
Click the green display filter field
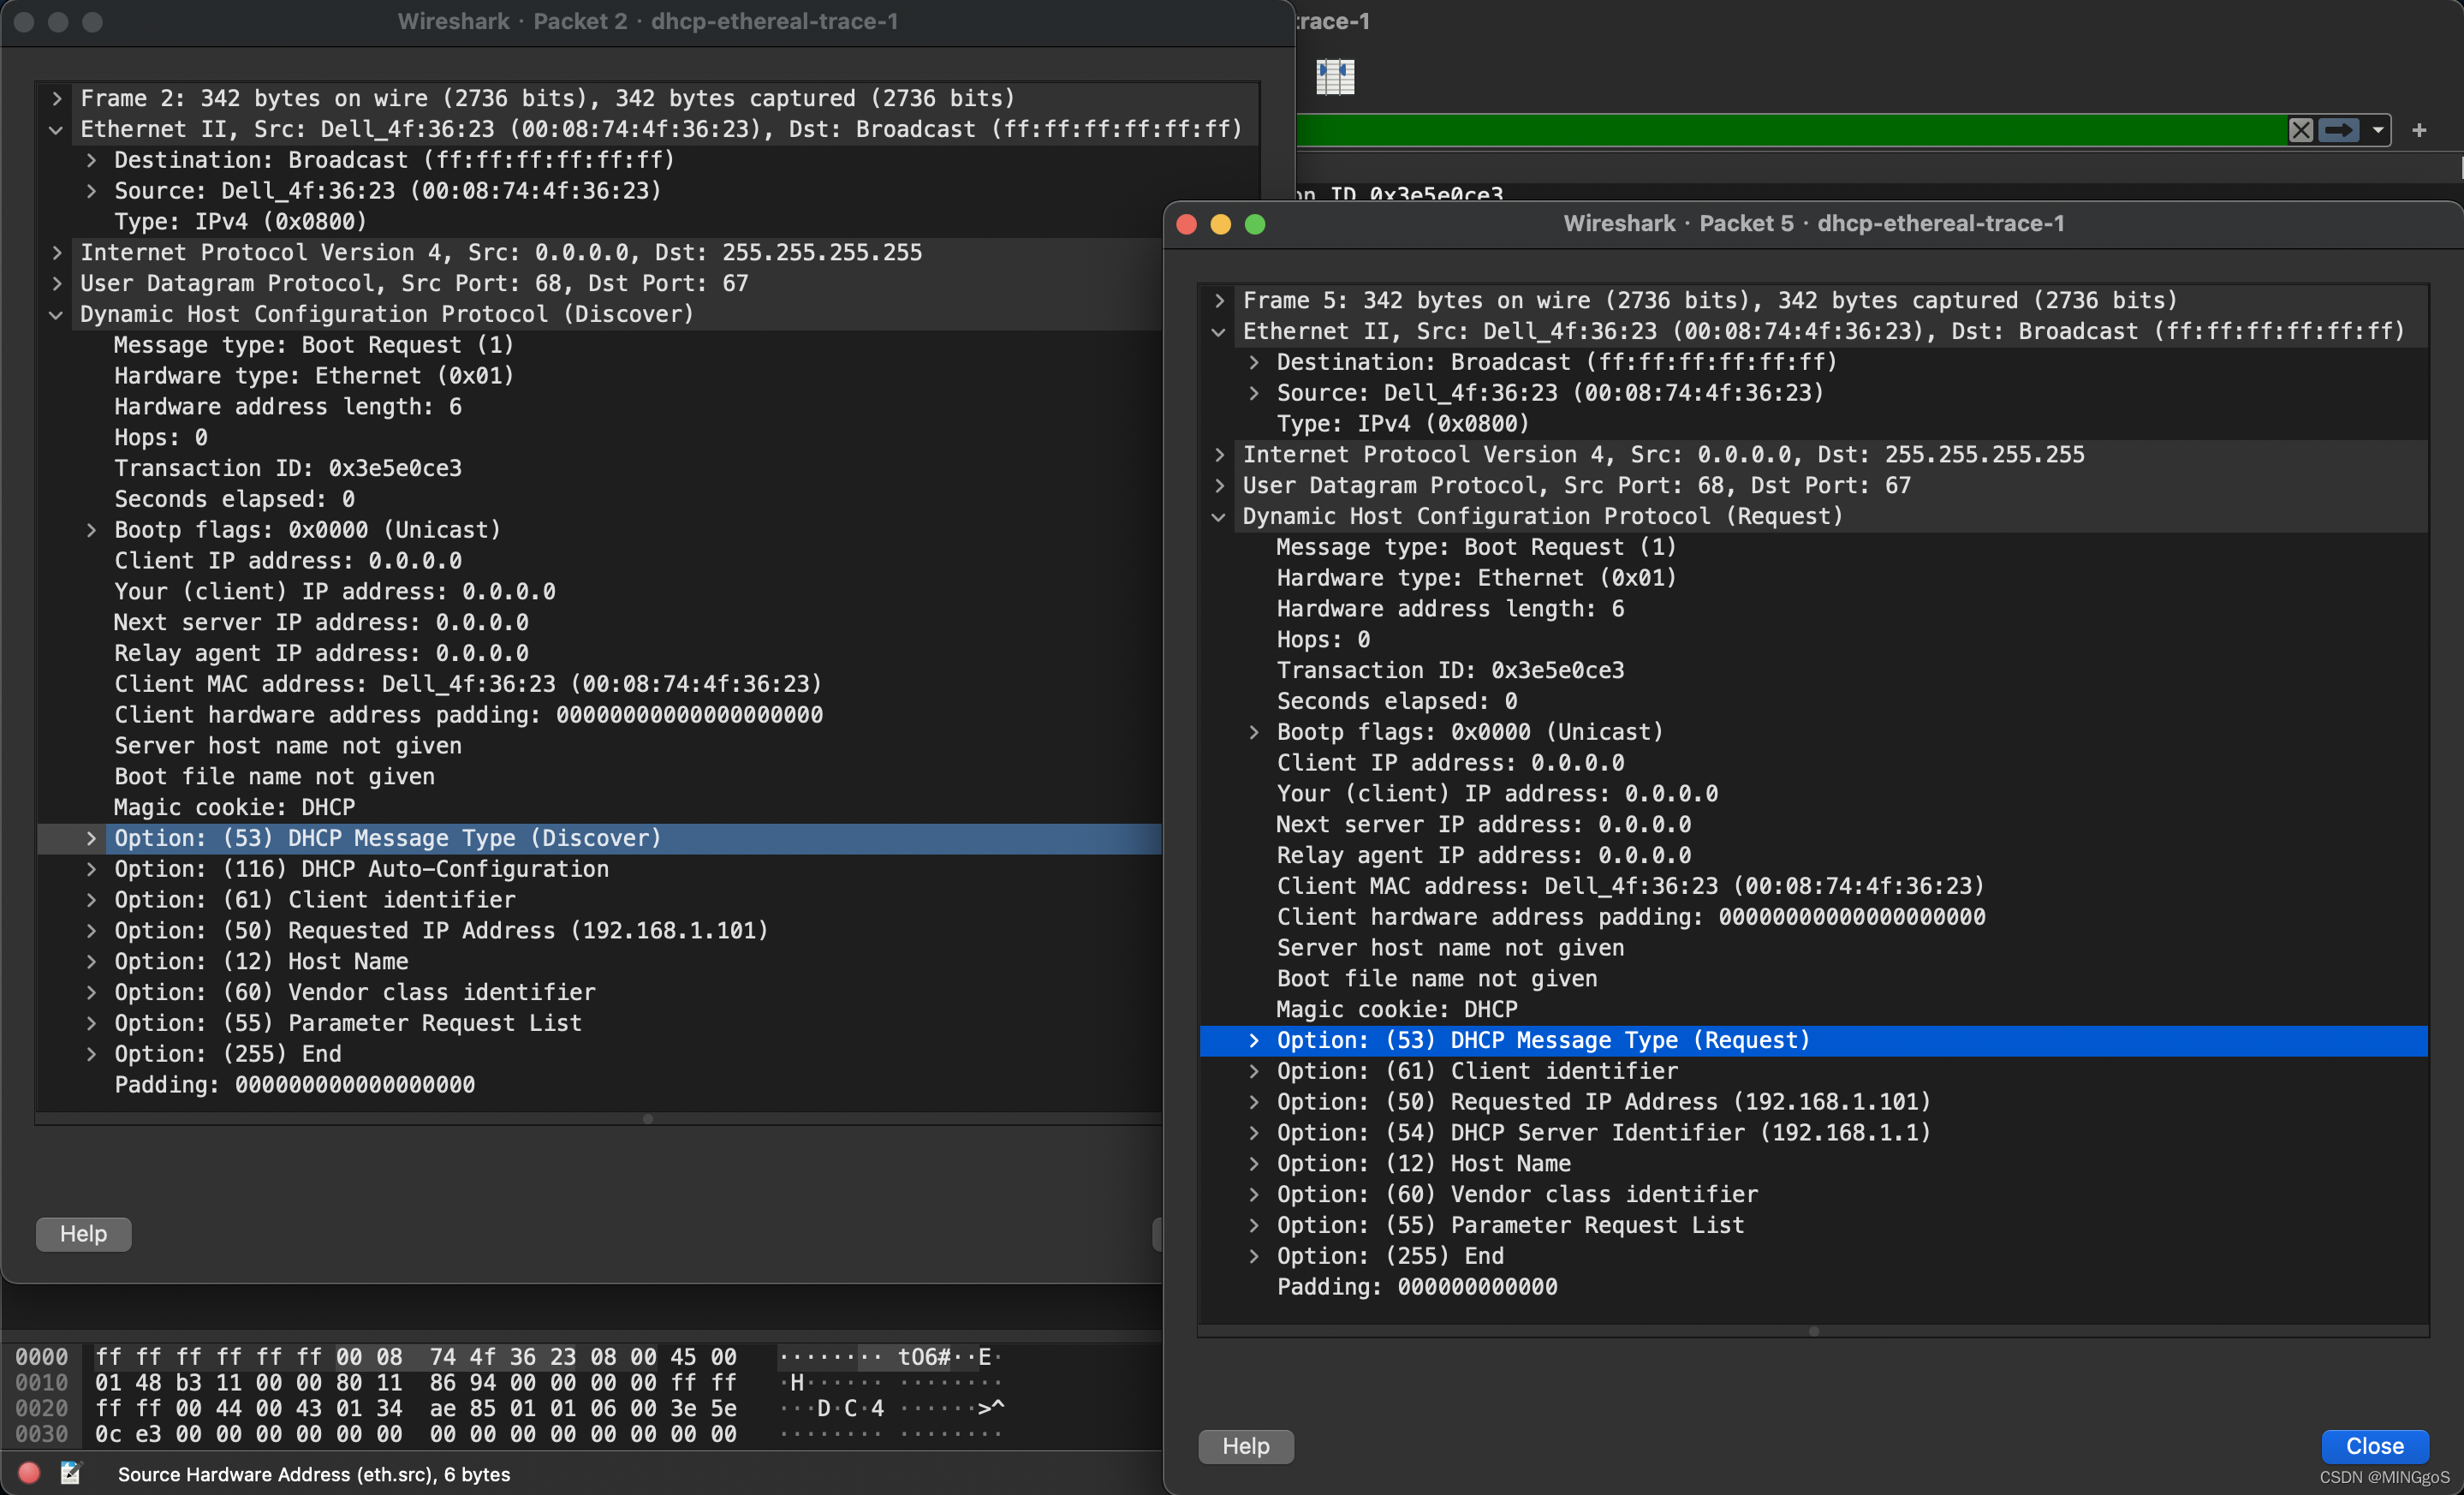(1790, 130)
